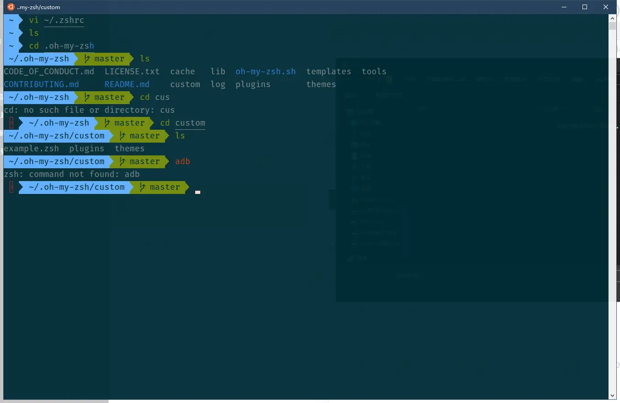This screenshot has width=620, height=403.
Task: Click the window title '..my-zsh/custom'
Action: coord(38,7)
